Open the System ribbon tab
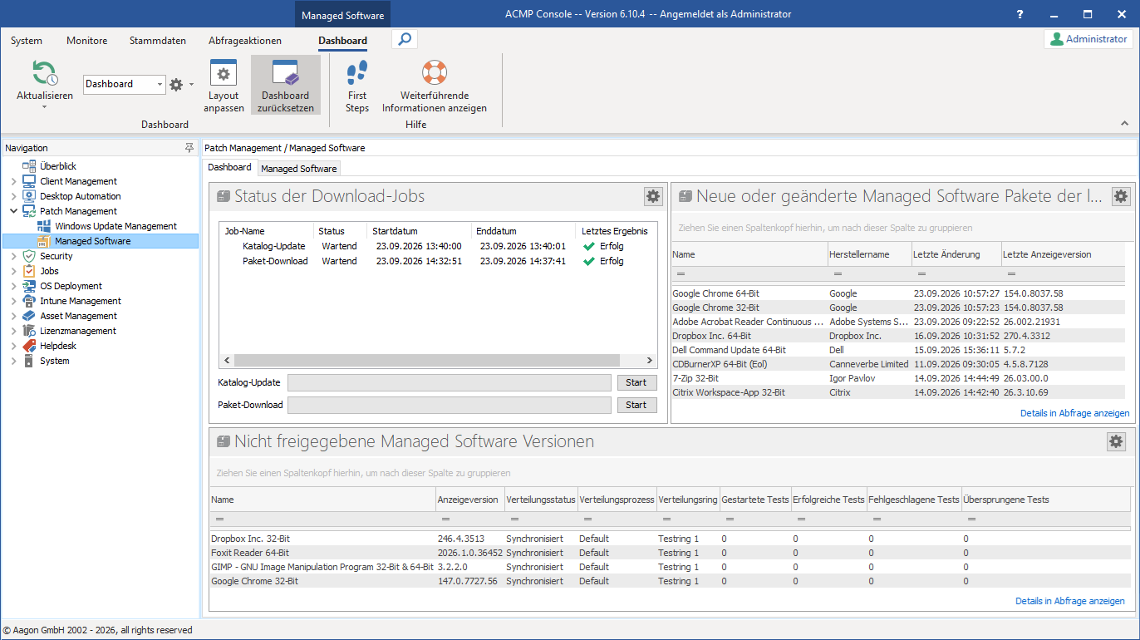 [27, 41]
